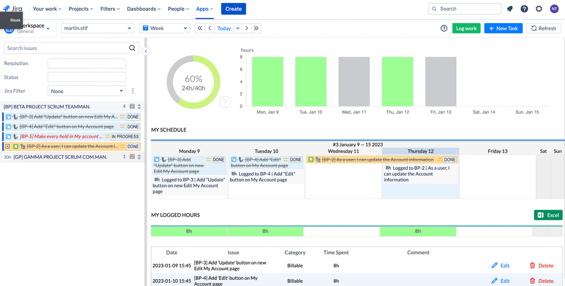Open the Week view dropdown
This screenshot has width=565, height=286.
164,28
